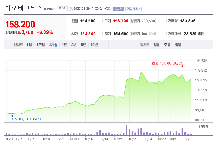
Task: Click the tallest volume bar near 07/28
Action: (x=127, y=130)
